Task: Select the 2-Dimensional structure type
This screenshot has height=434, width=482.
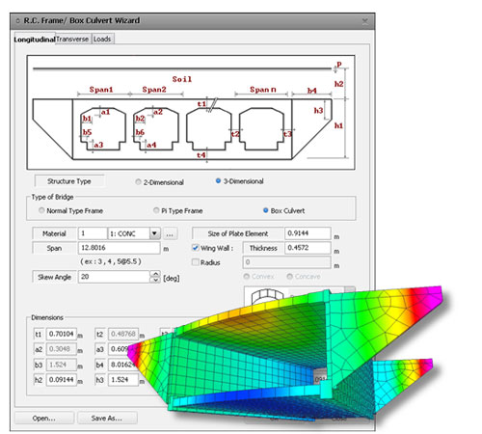Action: tap(138, 182)
